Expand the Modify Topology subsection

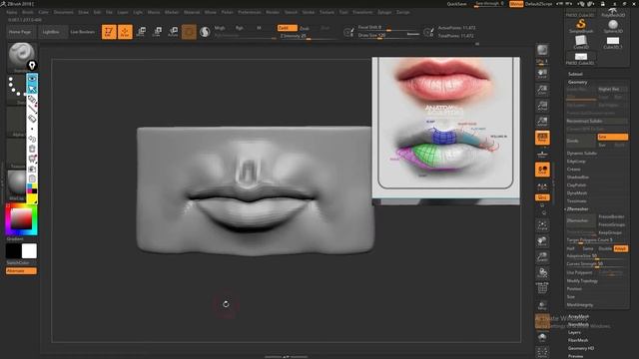click(x=582, y=281)
